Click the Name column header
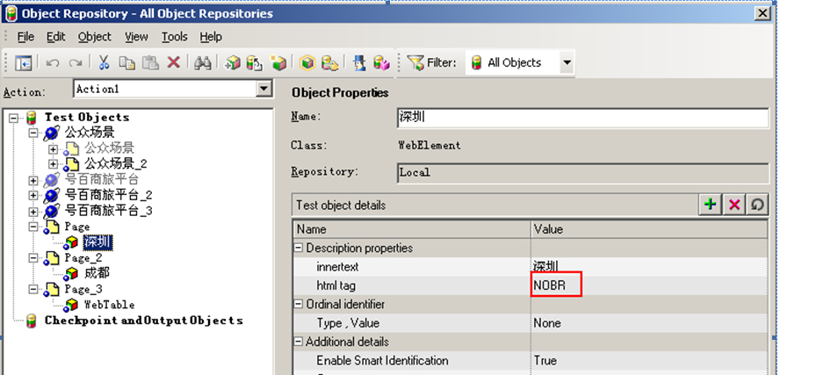The height and width of the screenshot is (375, 838). click(x=412, y=229)
